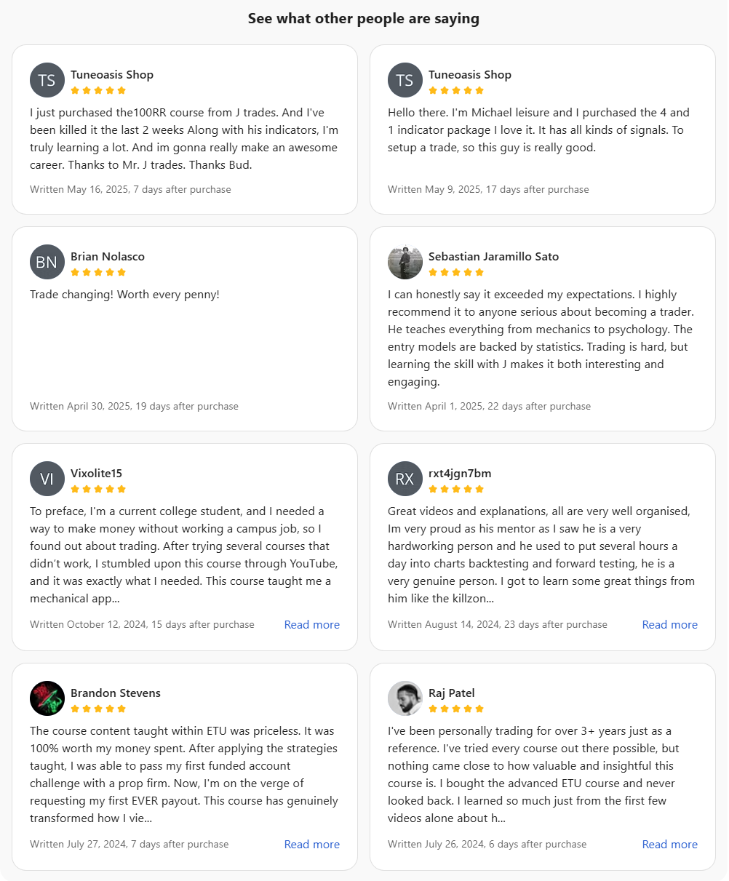Open Read more on Brandon Stevens' review
This screenshot has height=881, width=729.
(311, 845)
